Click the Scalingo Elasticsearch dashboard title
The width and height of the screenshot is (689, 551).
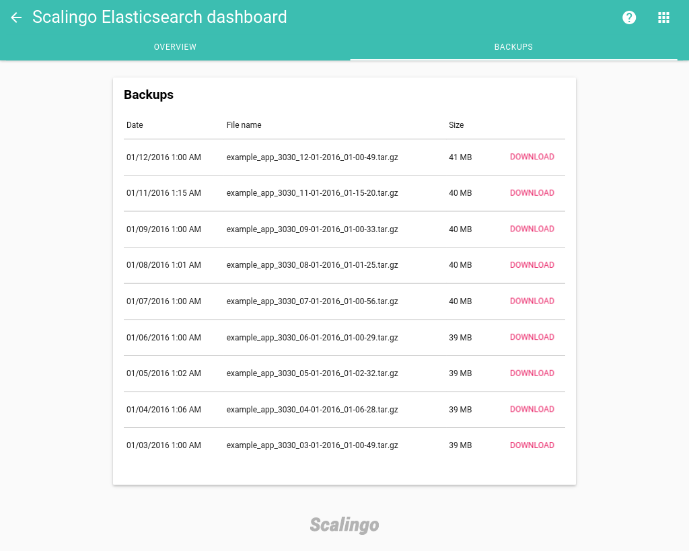click(159, 17)
